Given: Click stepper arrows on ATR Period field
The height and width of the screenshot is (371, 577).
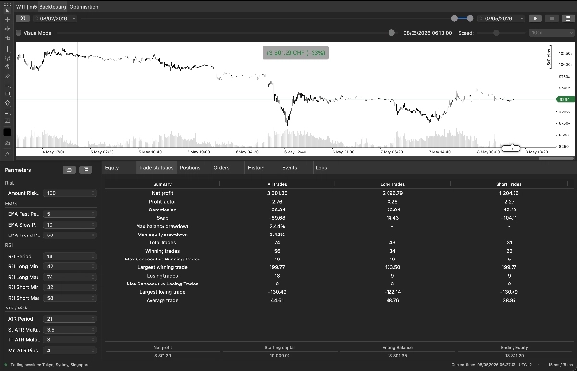Looking at the screenshot, I should pyautogui.click(x=93, y=319).
